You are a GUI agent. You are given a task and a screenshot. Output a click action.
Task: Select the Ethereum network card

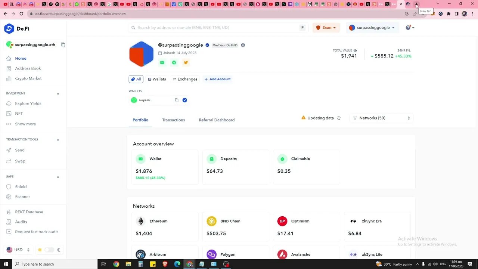point(165,227)
